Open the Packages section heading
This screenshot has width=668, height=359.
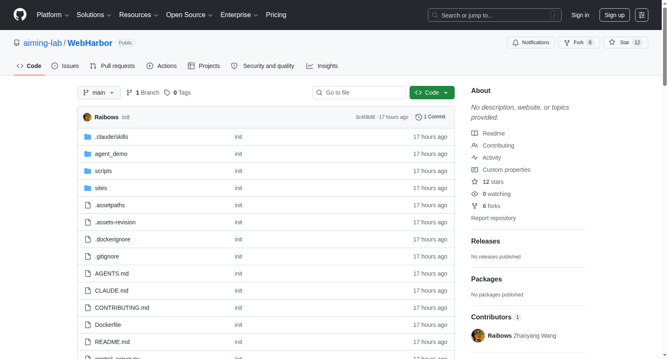[486, 279]
